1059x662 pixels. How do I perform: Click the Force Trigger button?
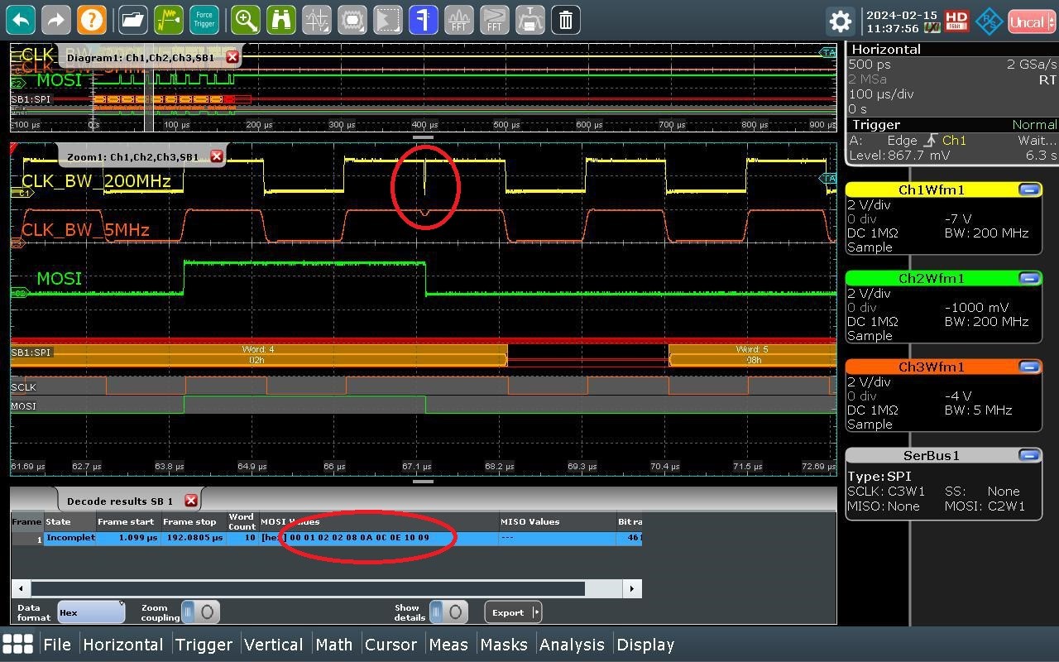pos(204,20)
